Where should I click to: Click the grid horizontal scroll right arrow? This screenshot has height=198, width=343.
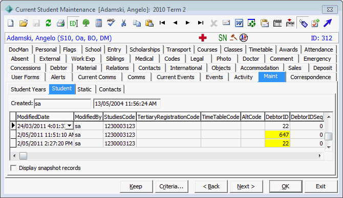coord(319,156)
